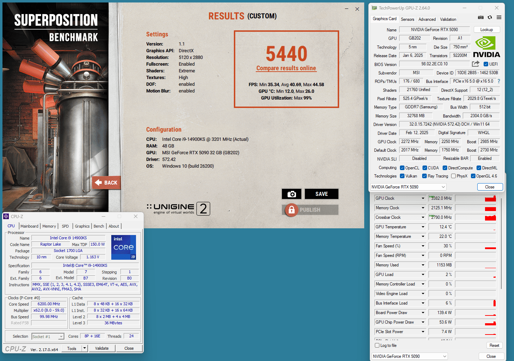Switch to the GPU-Z Sensors tab
Viewport: 514px width, 361px height.
[407, 19]
